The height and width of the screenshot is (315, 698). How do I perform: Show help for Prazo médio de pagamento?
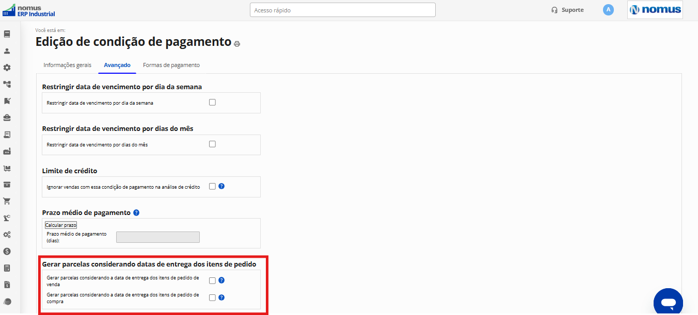(136, 212)
